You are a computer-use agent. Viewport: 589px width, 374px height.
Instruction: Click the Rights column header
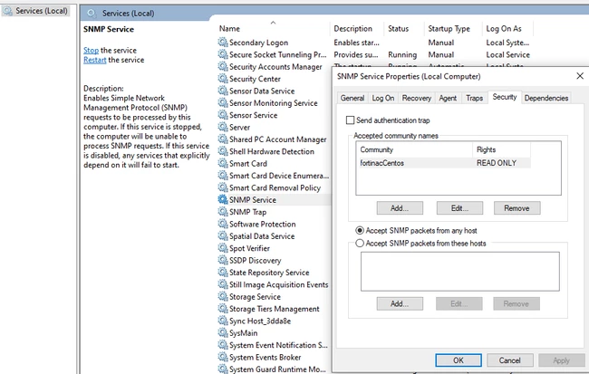pyautogui.click(x=502, y=149)
